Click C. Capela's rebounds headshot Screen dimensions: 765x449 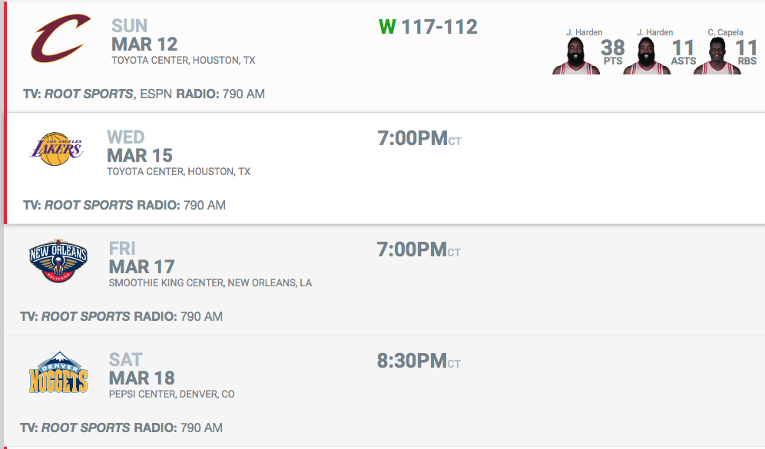coord(717,57)
